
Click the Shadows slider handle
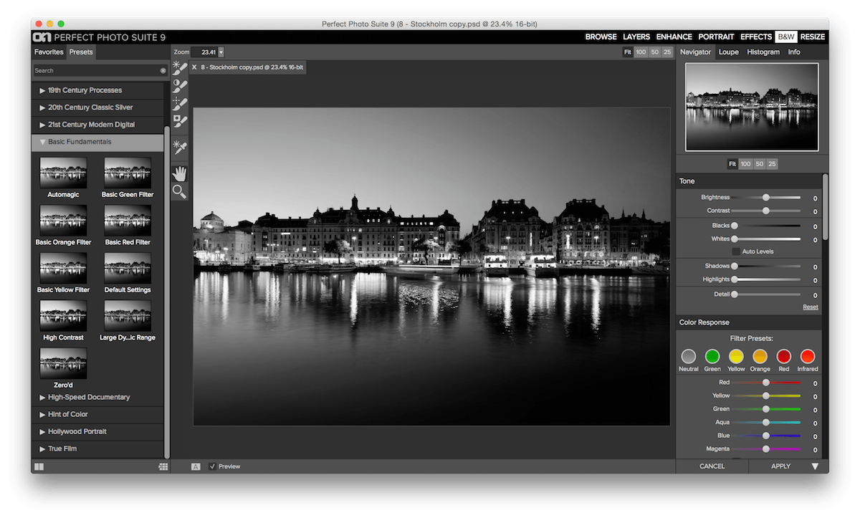[x=735, y=266]
